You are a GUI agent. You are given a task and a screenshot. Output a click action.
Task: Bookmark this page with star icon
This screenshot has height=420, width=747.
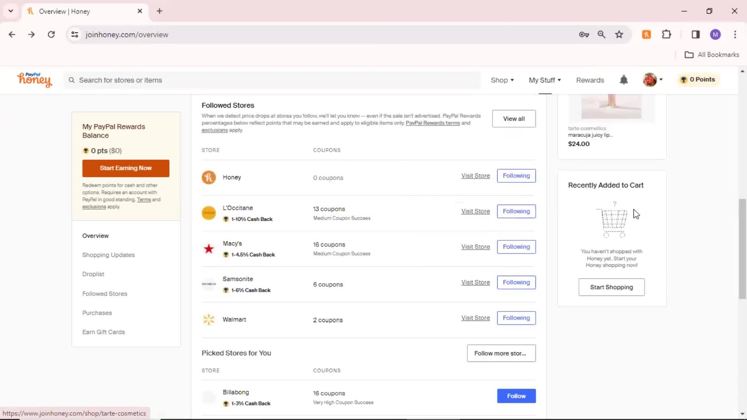[619, 35]
